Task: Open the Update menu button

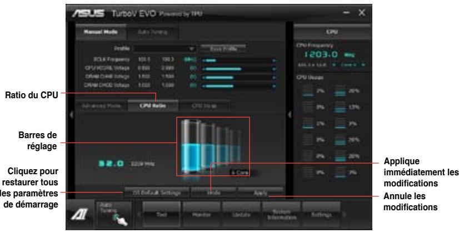Action: [241, 215]
